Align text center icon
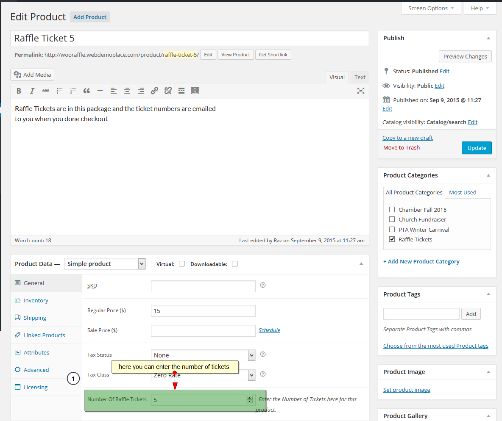502x421 pixels. click(127, 91)
